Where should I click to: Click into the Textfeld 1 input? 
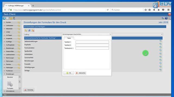(92, 42)
